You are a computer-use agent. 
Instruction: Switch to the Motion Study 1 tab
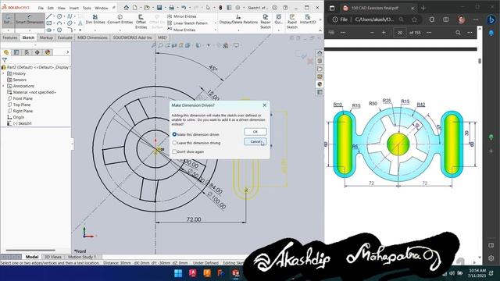[81, 257]
